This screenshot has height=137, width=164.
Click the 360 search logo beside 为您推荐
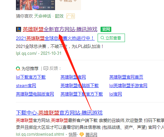point(18,68)
